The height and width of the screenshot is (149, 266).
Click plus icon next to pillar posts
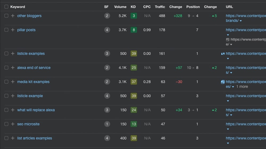tap(13, 30)
